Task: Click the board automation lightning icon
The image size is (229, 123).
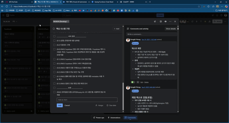Action: coord(197,21)
